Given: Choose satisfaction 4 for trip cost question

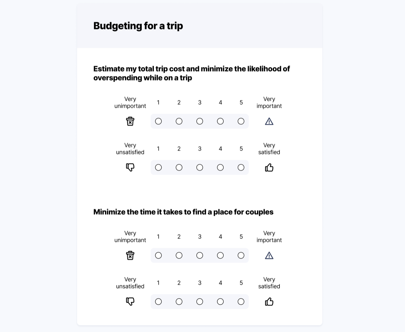Looking at the screenshot, I should pyautogui.click(x=220, y=168).
